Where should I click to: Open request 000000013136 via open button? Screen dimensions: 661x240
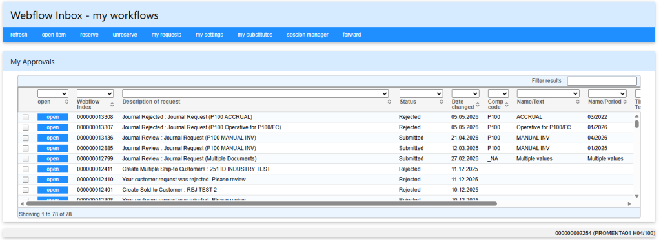pyautogui.click(x=53, y=138)
